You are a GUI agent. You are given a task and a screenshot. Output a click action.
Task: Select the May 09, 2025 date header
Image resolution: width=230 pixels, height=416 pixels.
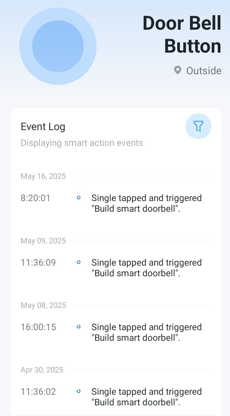[43, 241]
